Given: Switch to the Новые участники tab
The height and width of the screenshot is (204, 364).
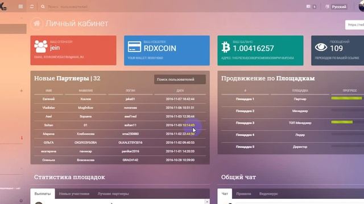Looking at the screenshot, I should pyautogui.click(x=74, y=194).
